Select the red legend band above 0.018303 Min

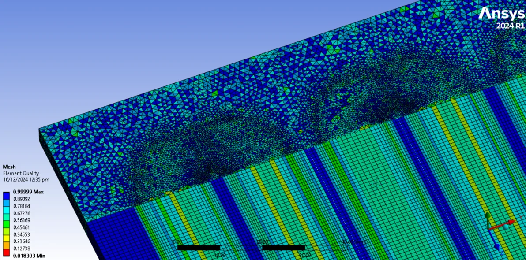[x=7, y=252]
